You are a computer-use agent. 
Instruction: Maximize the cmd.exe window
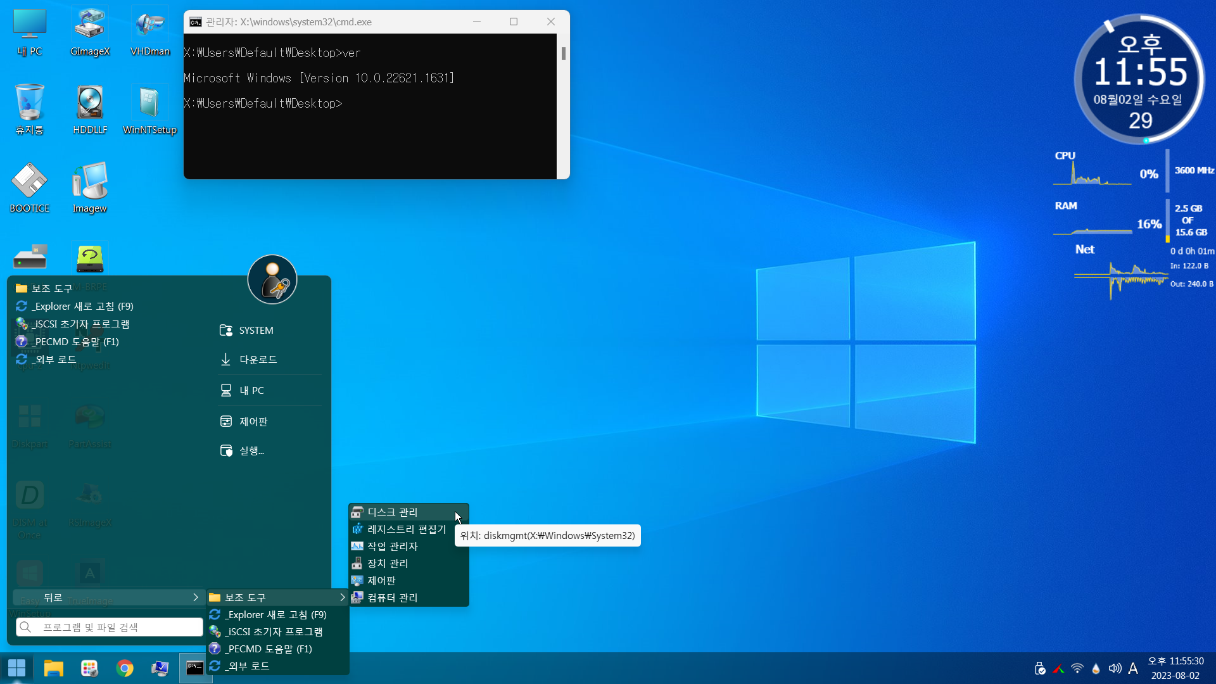[514, 22]
